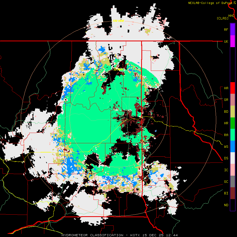237x237 pixels.
Task: Click the 100 NMI range ring label
Action: 118,21
